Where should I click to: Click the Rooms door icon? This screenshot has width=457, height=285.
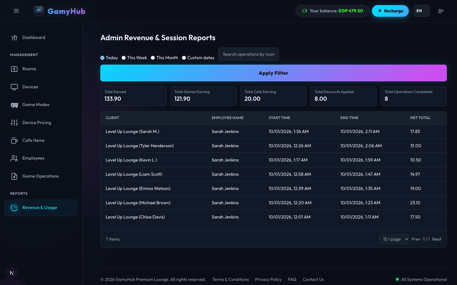14,69
